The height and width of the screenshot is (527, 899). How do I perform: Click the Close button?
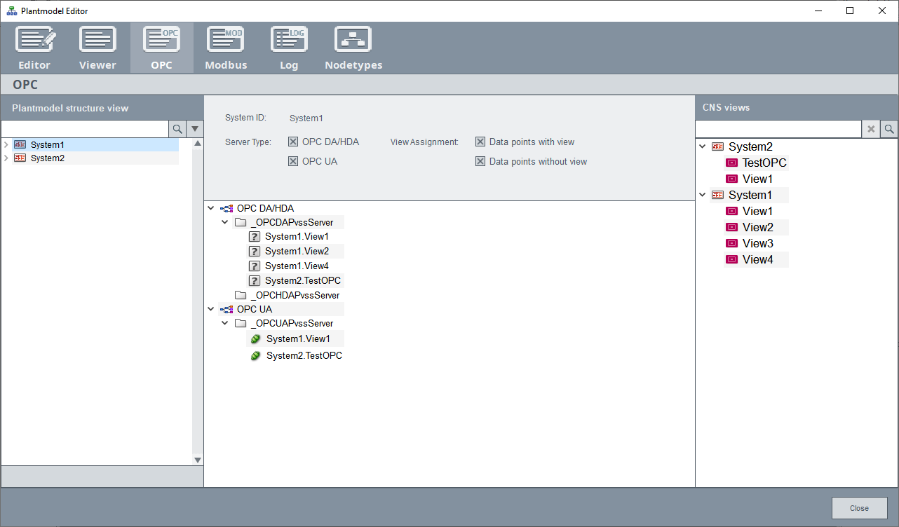[859, 508]
